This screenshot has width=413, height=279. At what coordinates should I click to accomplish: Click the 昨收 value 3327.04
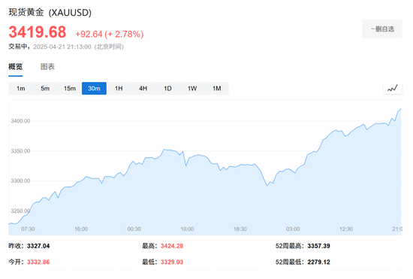click(x=38, y=246)
